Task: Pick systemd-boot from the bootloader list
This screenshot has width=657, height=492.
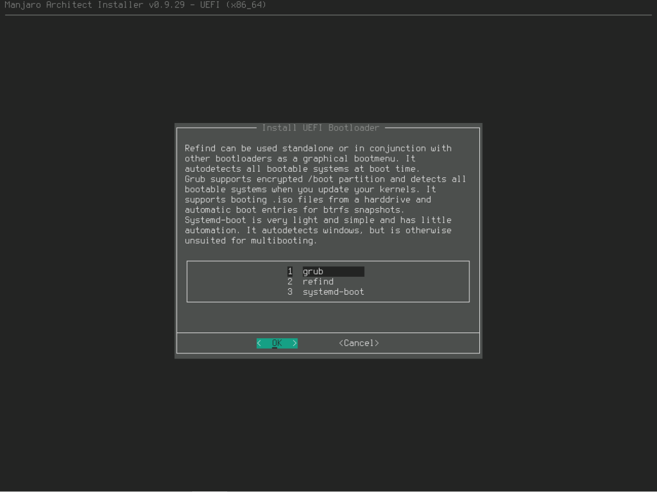Action: click(333, 292)
